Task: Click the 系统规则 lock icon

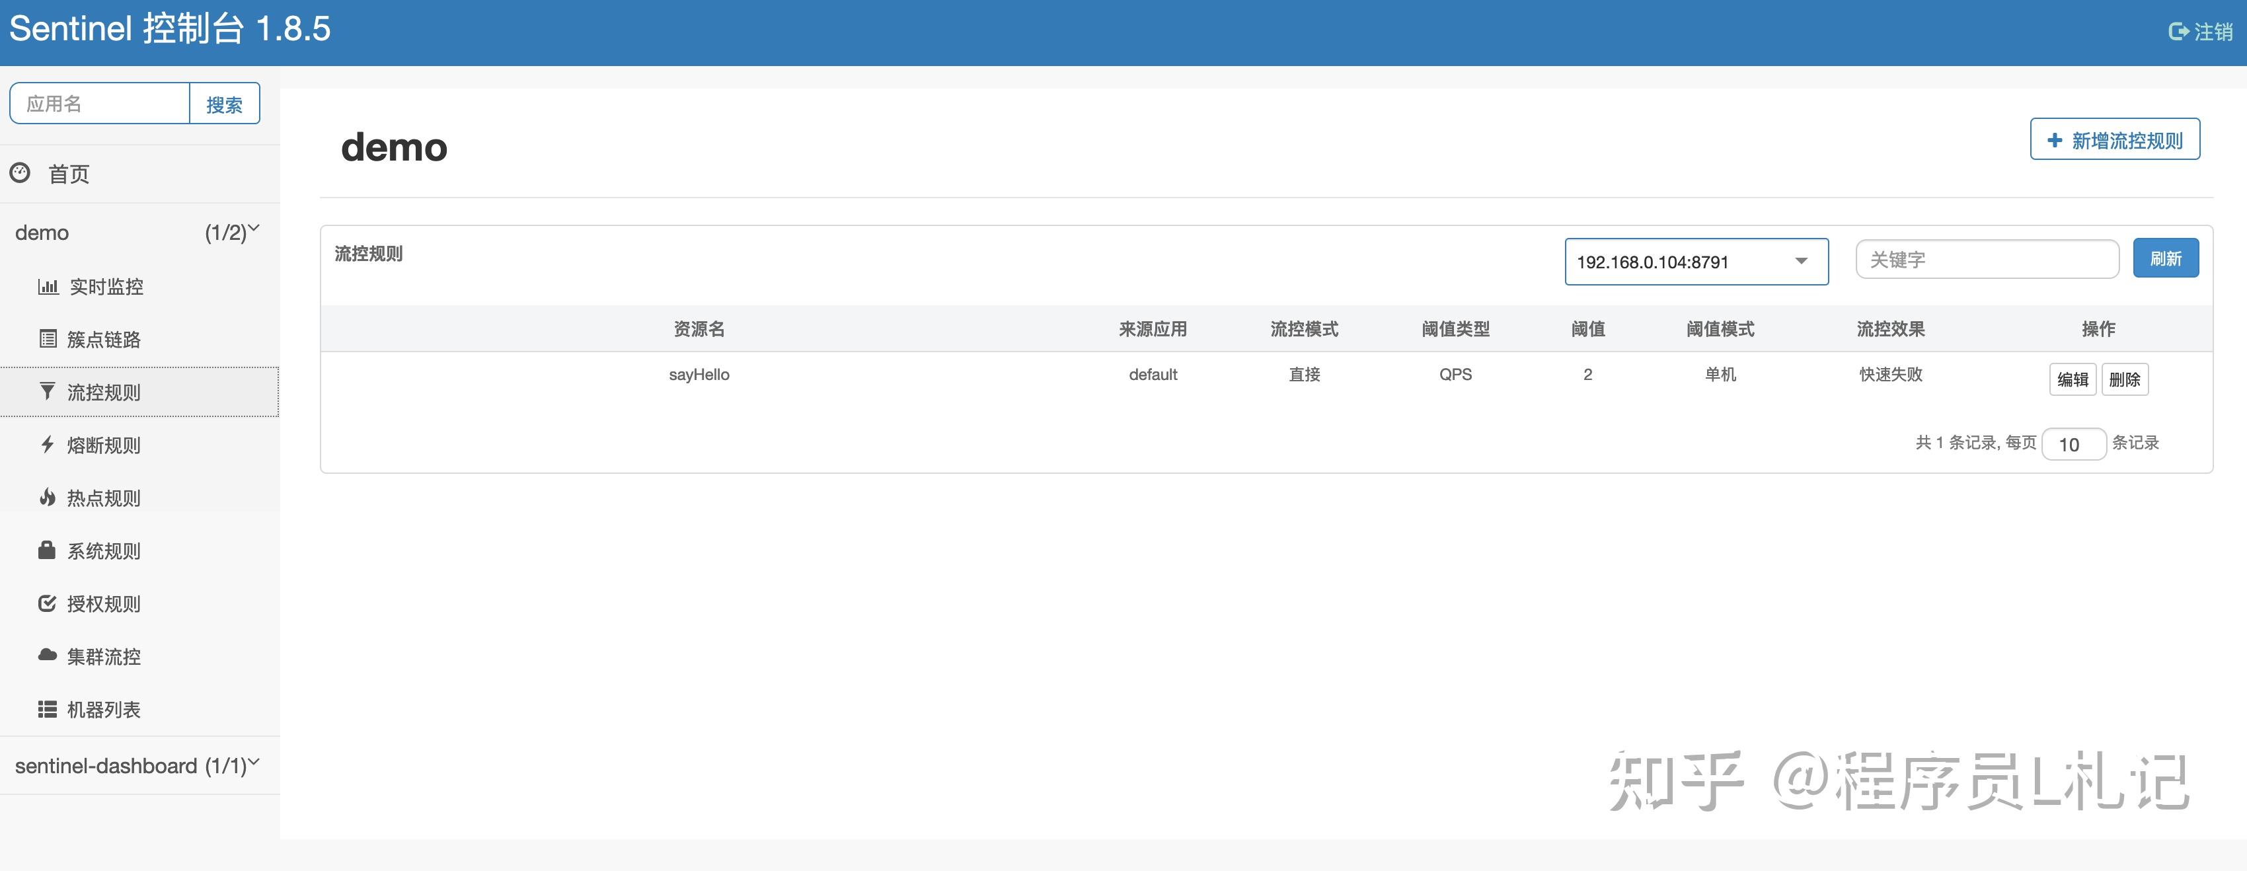Action: coord(47,550)
